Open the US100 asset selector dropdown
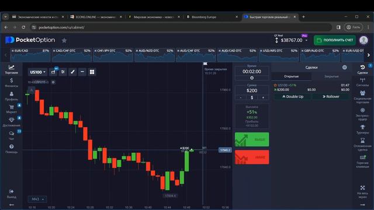This screenshot has width=374, height=210. tap(37, 72)
